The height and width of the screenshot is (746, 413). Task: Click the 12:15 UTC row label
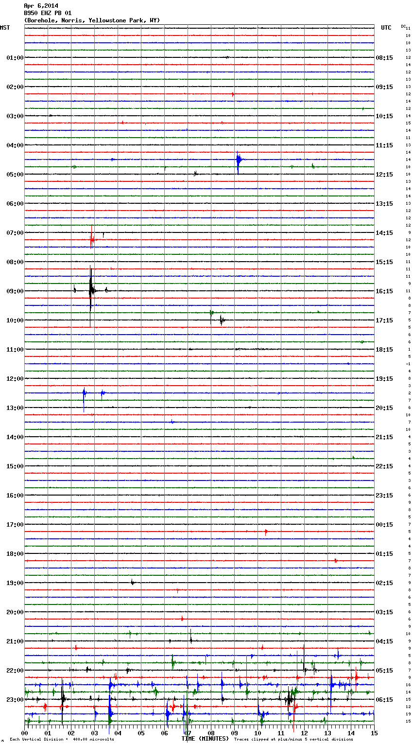384,175
